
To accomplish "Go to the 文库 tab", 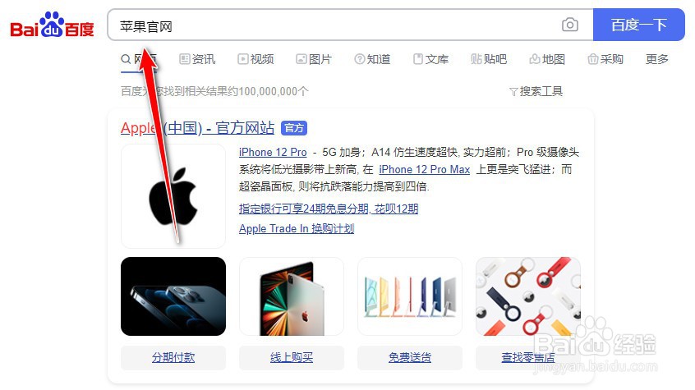I will pos(430,59).
